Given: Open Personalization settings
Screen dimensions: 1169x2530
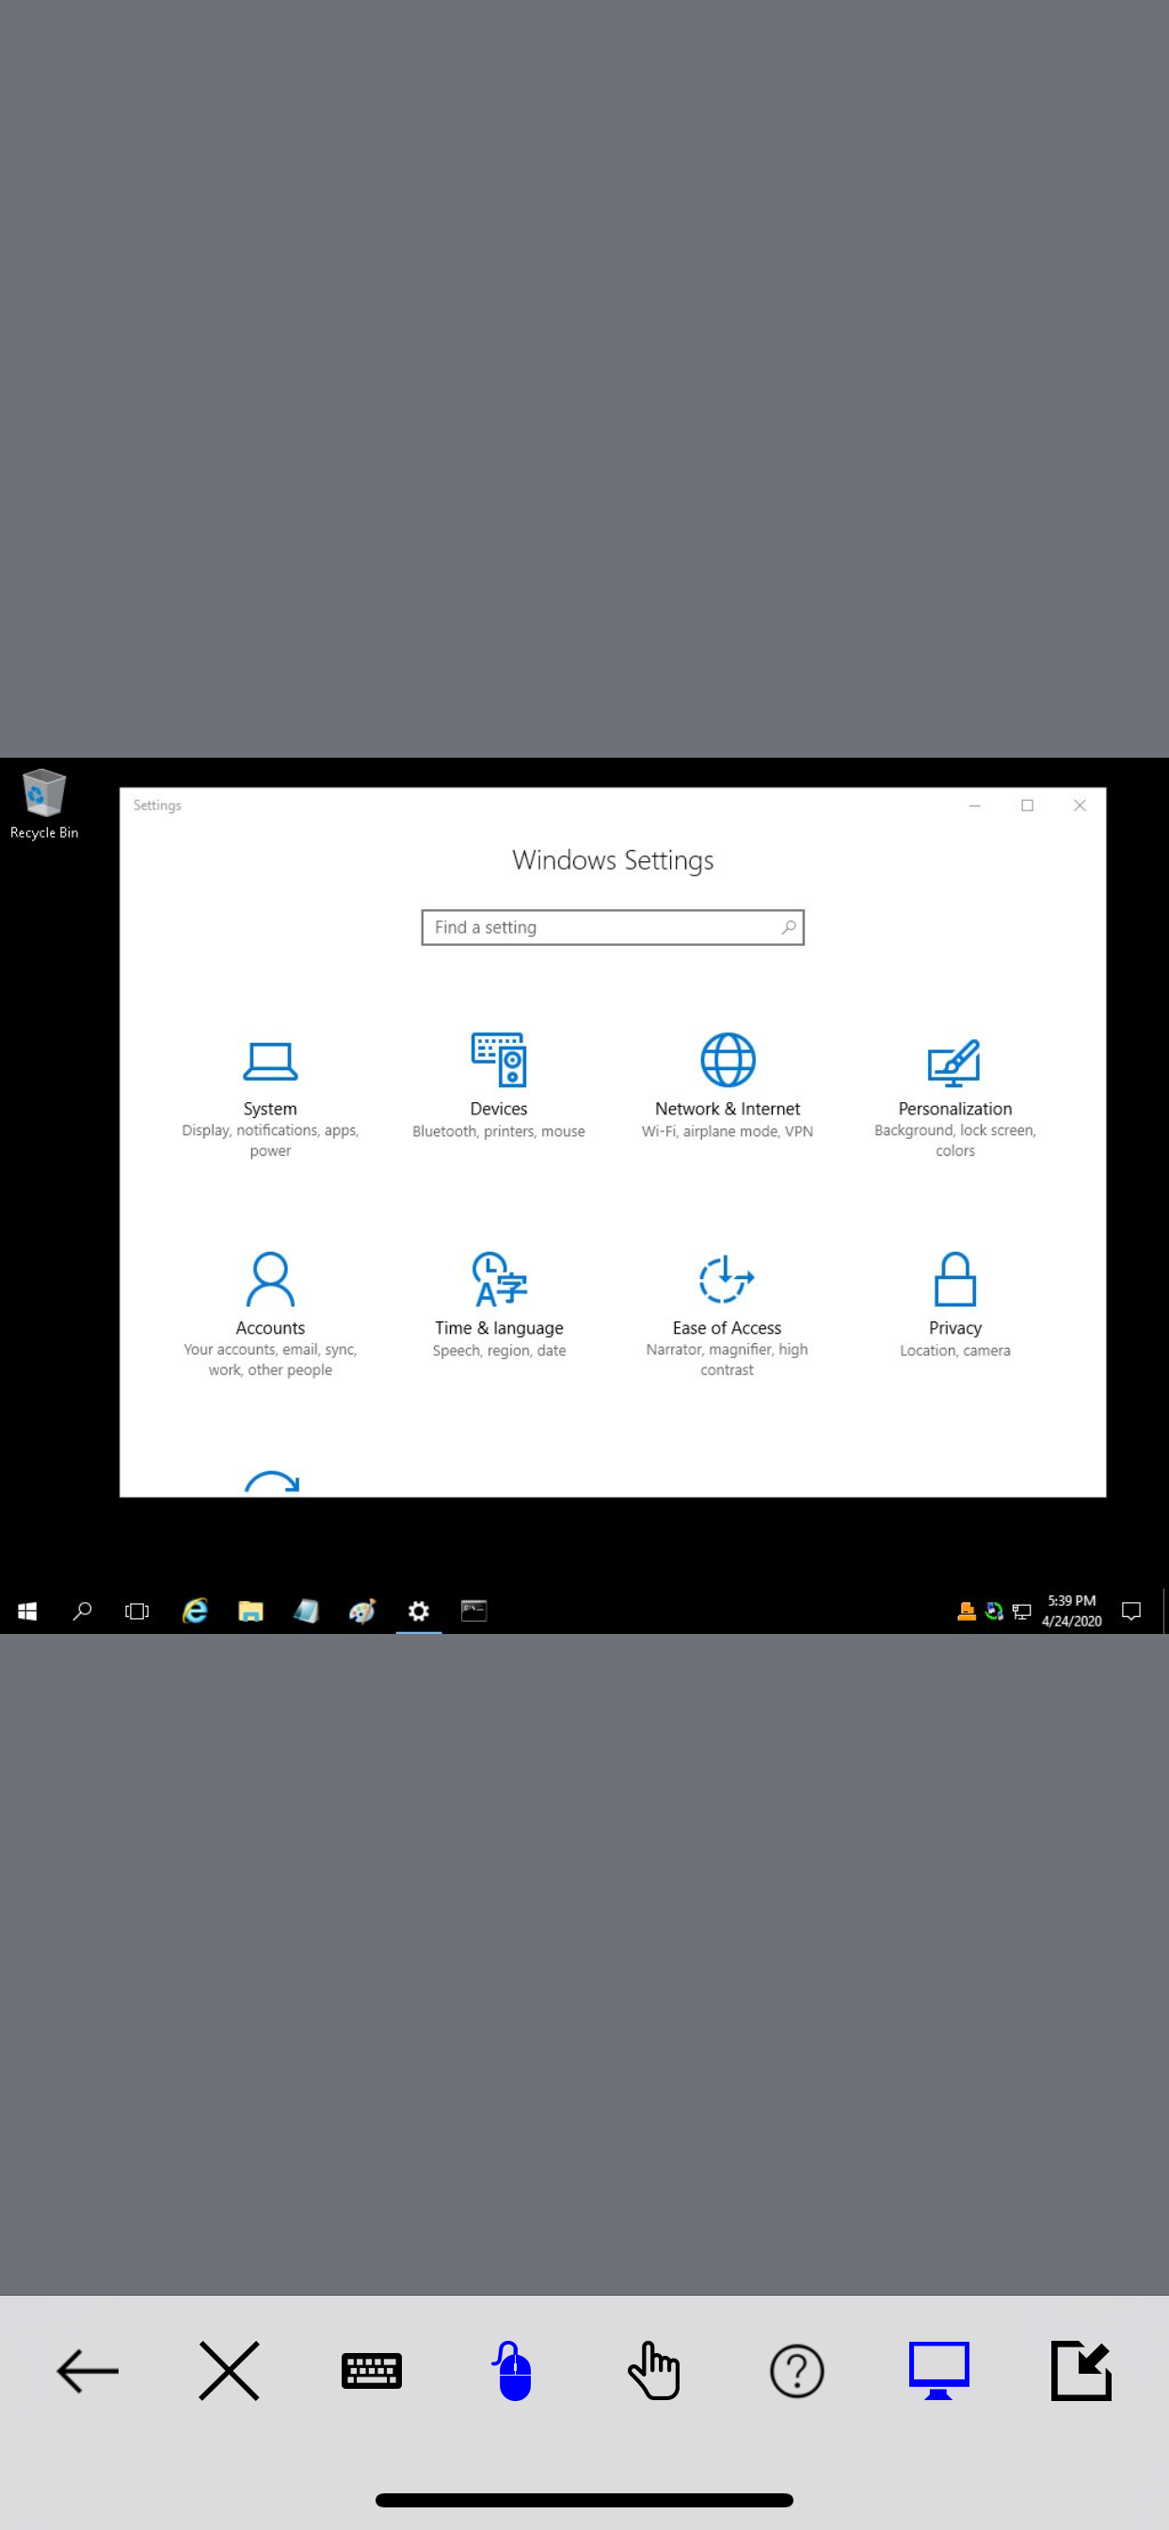Looking at the screenshot, I should pos(954,1098).
